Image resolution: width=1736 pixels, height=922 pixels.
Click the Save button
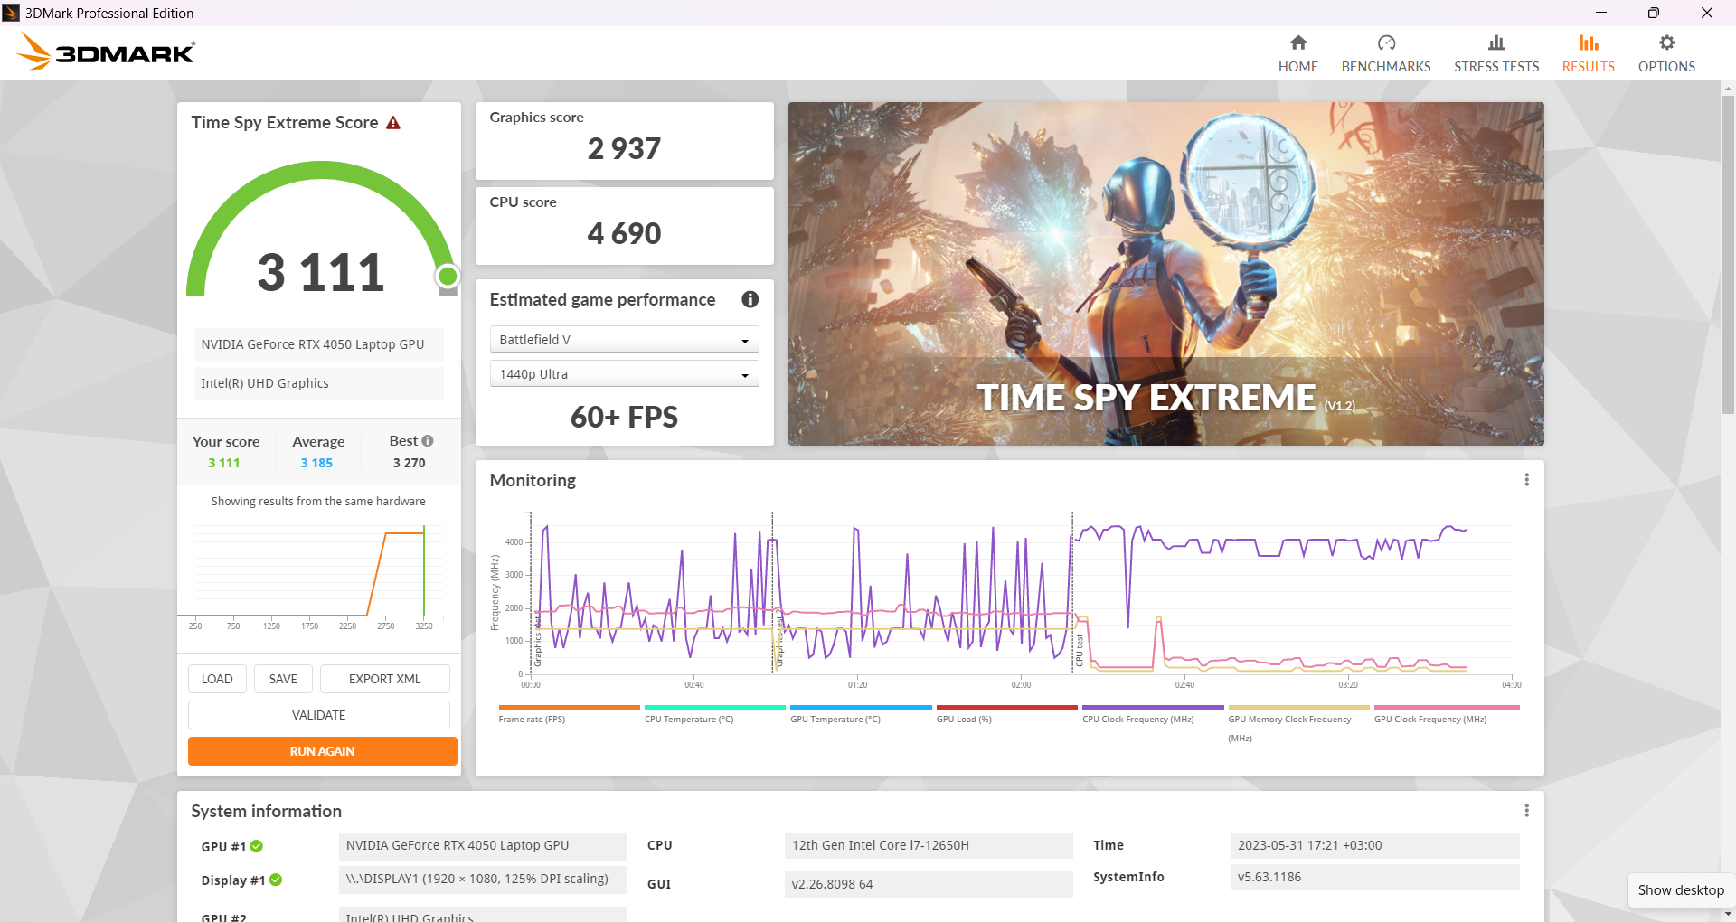pyautogui.click(x=283, y=679)
